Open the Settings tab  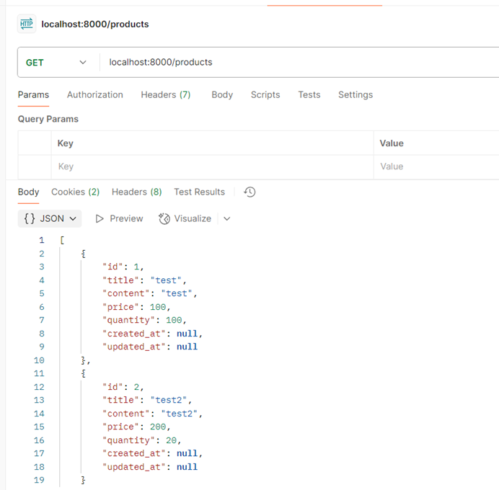click(356, 94)
